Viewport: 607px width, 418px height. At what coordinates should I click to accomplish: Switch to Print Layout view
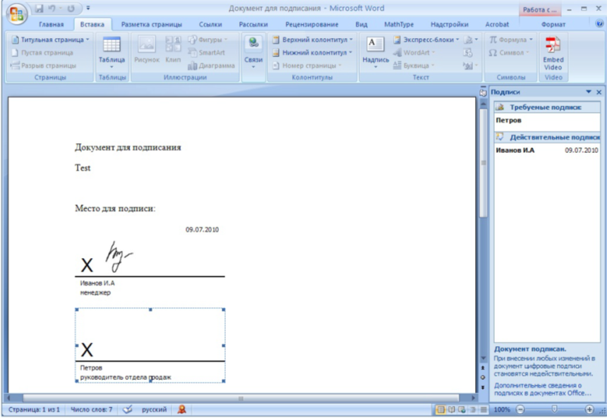(440, 410)
